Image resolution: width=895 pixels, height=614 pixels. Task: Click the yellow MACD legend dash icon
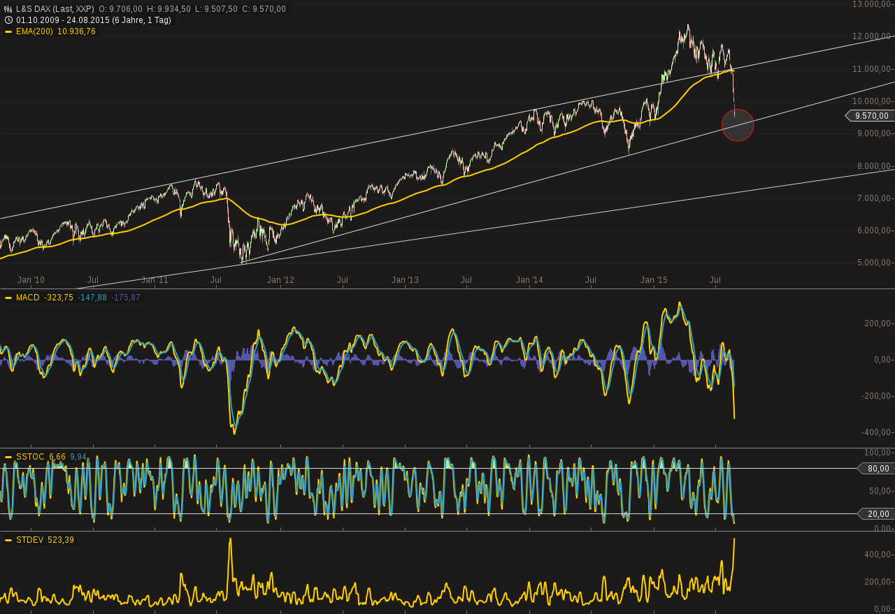[7, 297]
